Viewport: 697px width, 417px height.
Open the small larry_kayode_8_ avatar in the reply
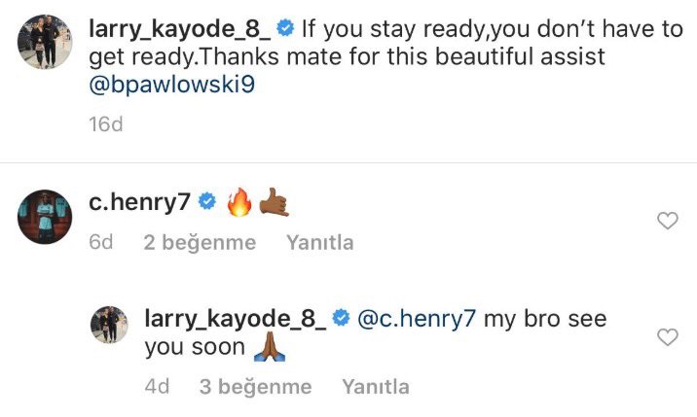(109, 325)
